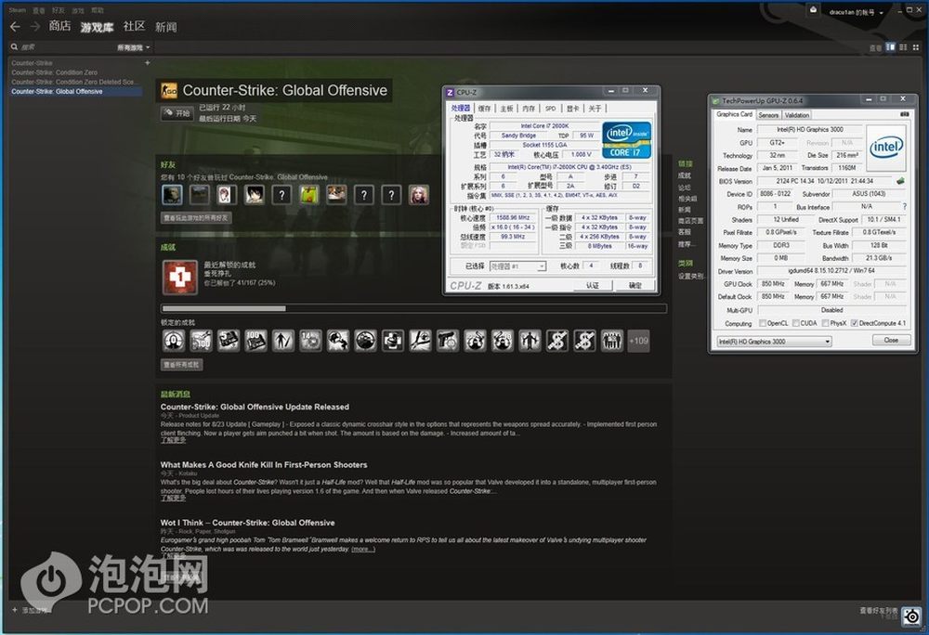
Task: Open the Good Knife Kill news headline
Action: 264,465
